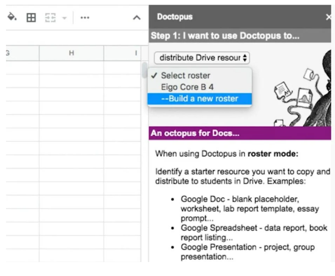Click the merge cells icon
This screenshot has width=335, height=276.
(51, 18)
